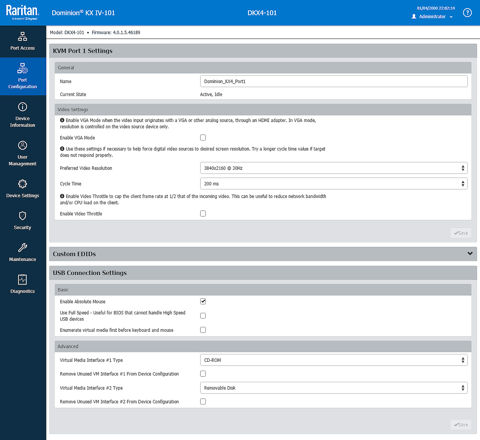Click the help question mark icon

(467, 13)
